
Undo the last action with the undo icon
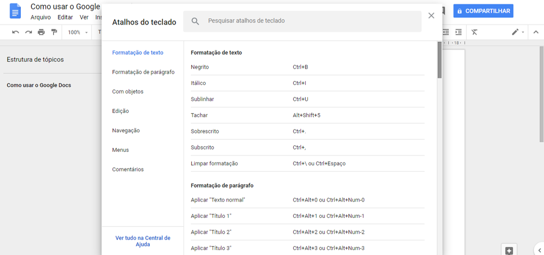coord(15,32)
